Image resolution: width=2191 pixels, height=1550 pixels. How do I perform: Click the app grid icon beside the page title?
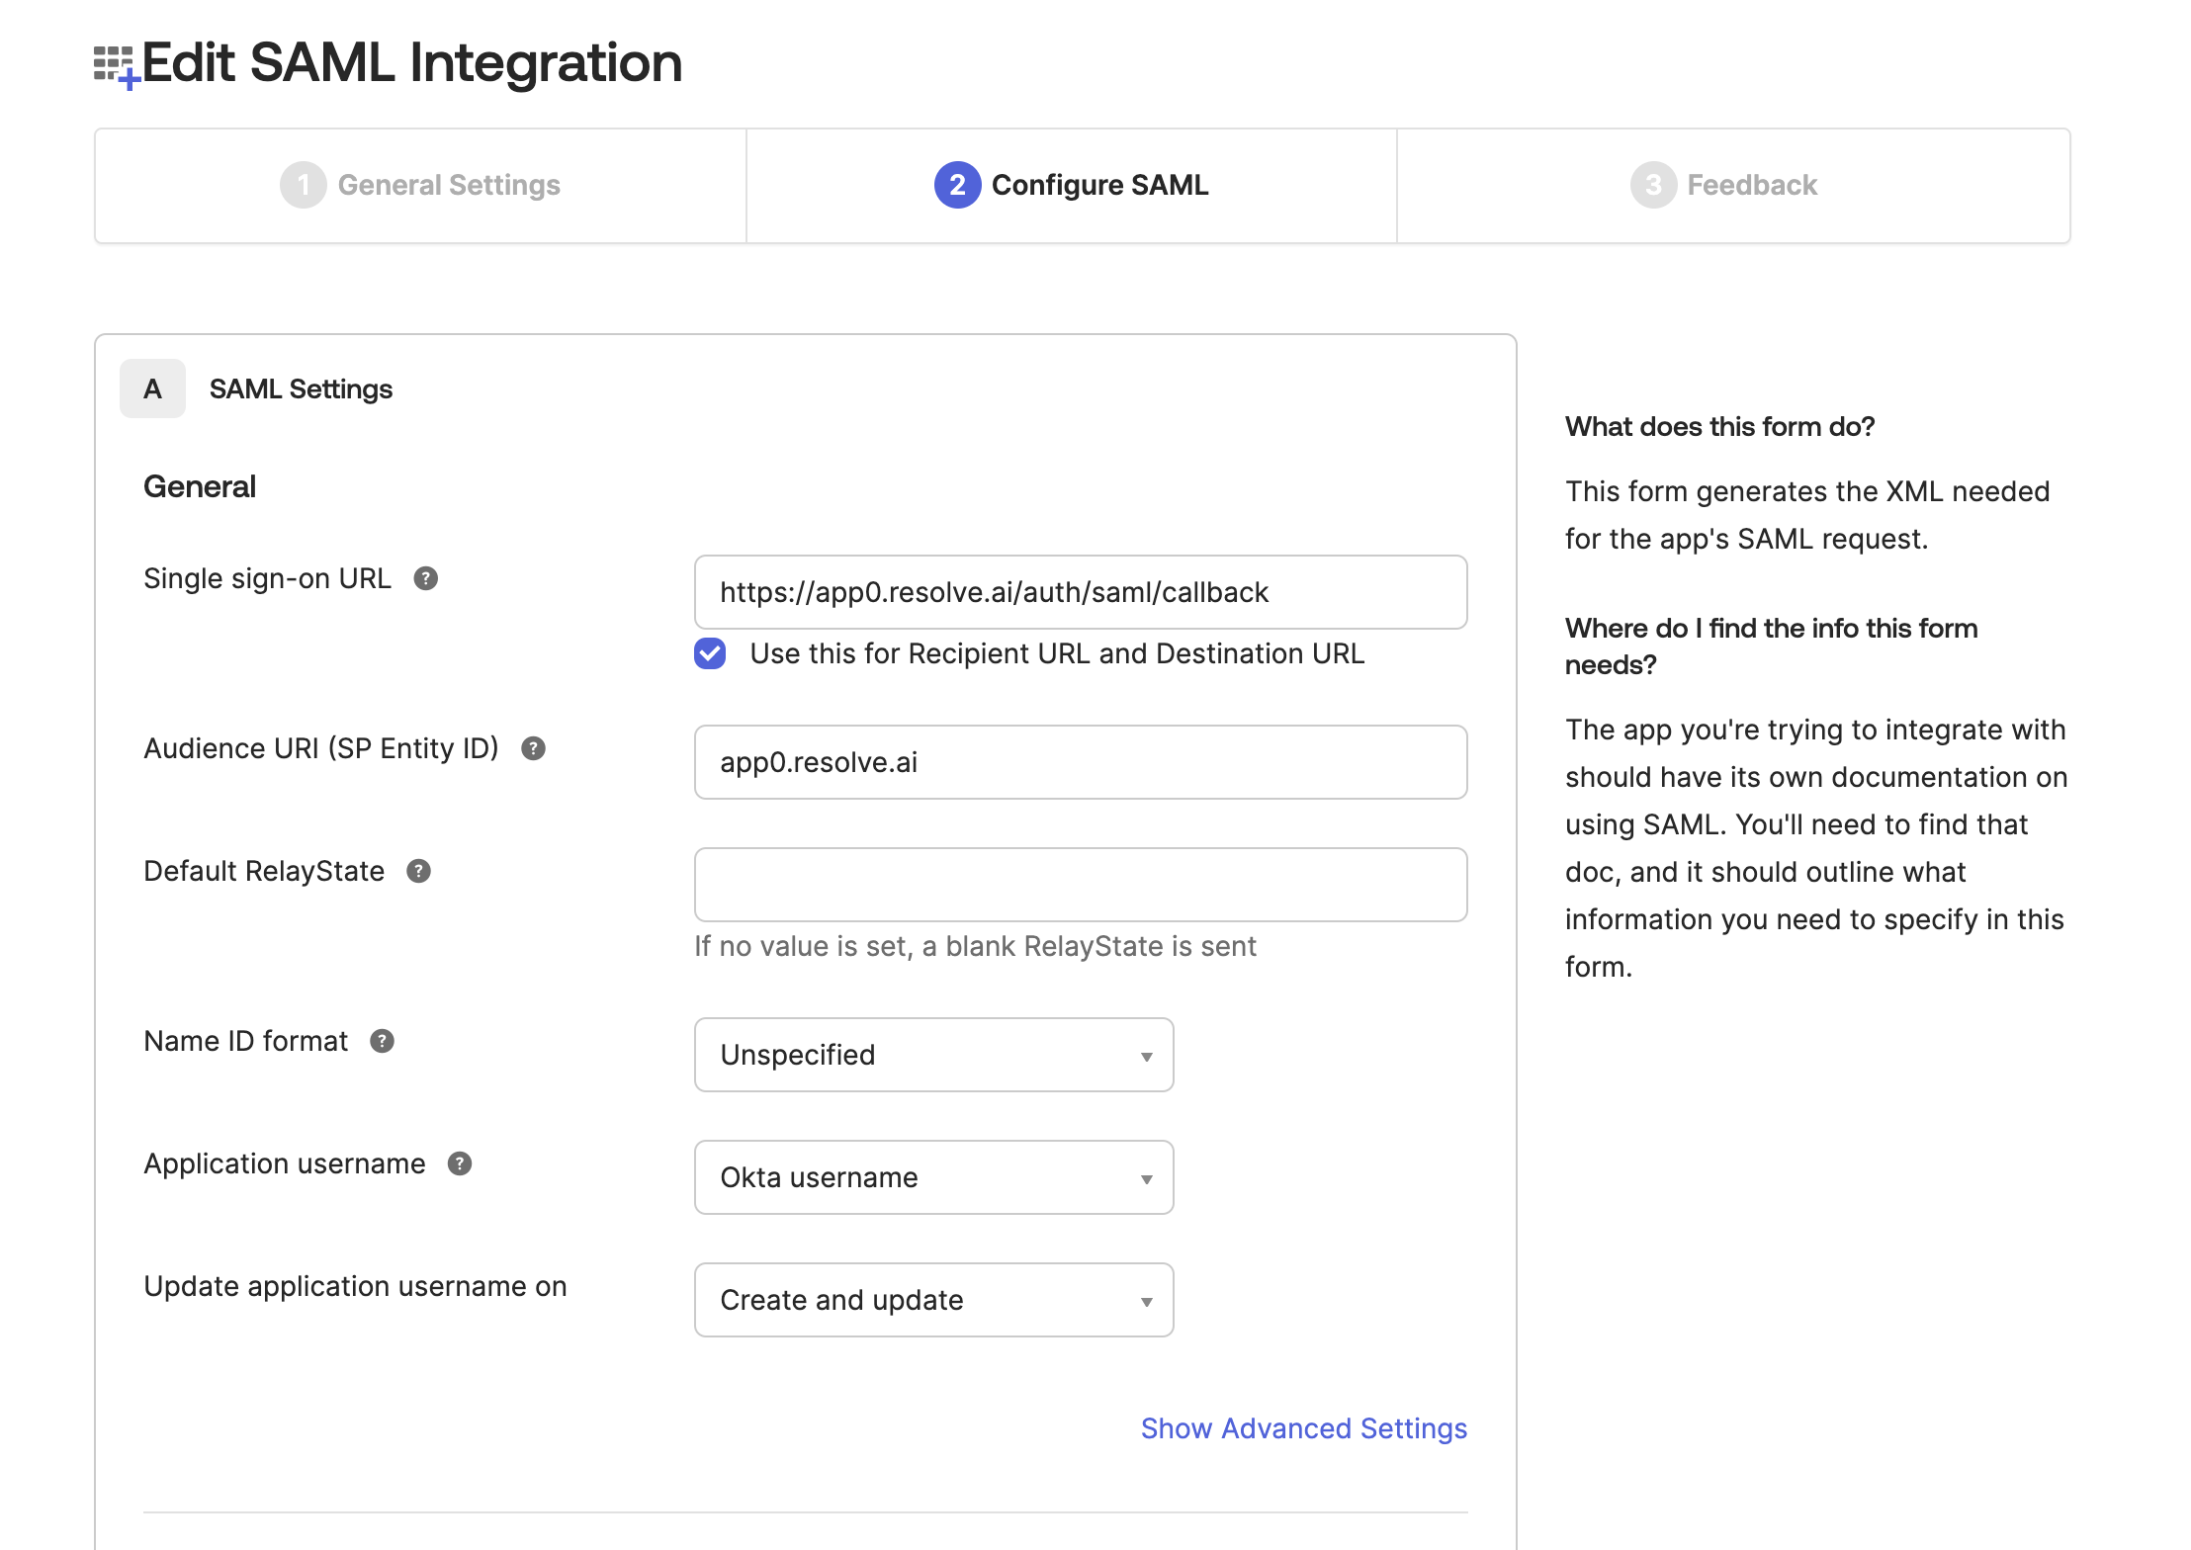point(116,67)
